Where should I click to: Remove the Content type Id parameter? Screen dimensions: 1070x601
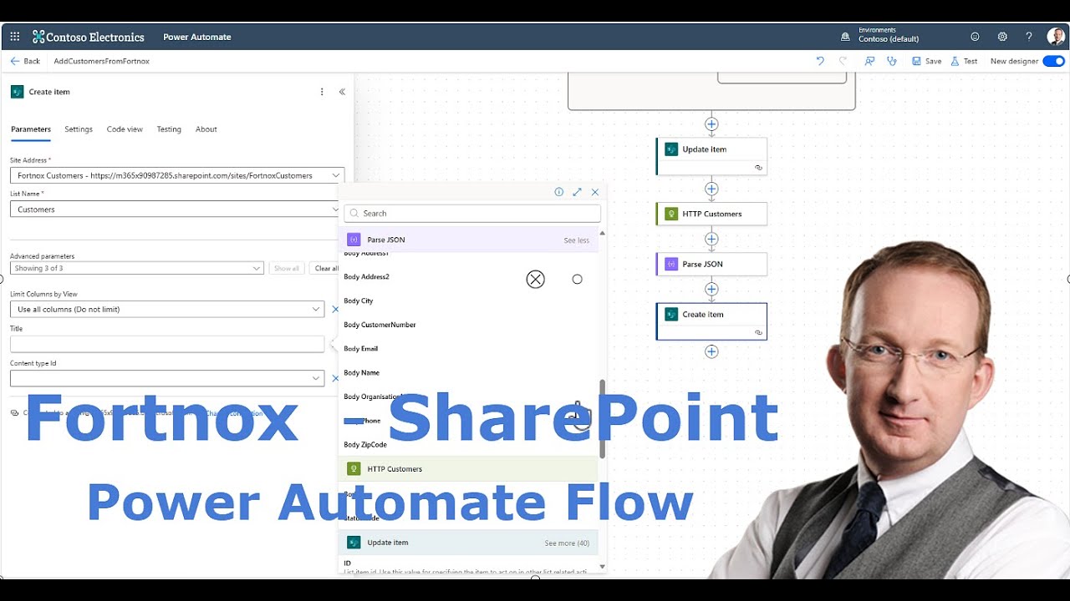[335, 378]
